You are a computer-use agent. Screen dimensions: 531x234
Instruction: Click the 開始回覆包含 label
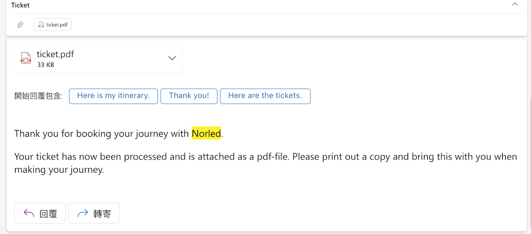(38, 96)
